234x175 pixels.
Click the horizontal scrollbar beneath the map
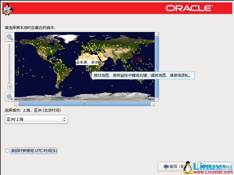[x=84, y=104]
